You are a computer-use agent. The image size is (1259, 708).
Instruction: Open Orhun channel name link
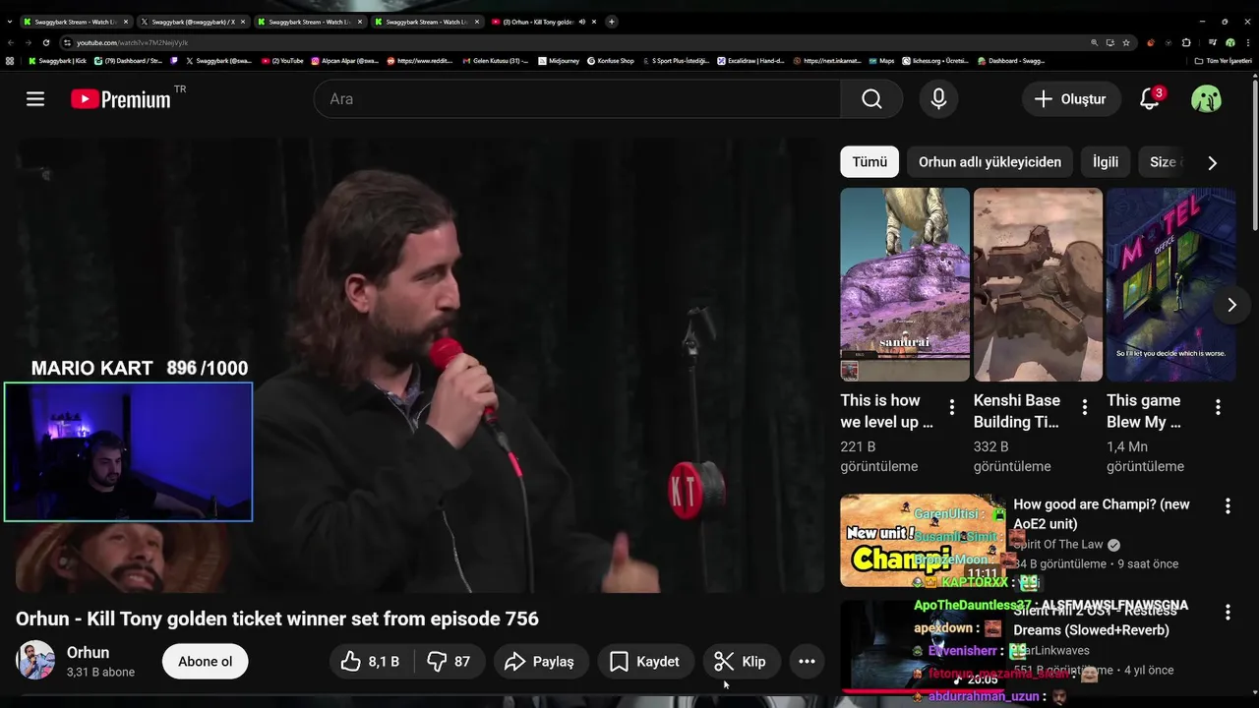pyautogui.click(x=88, y=653)
